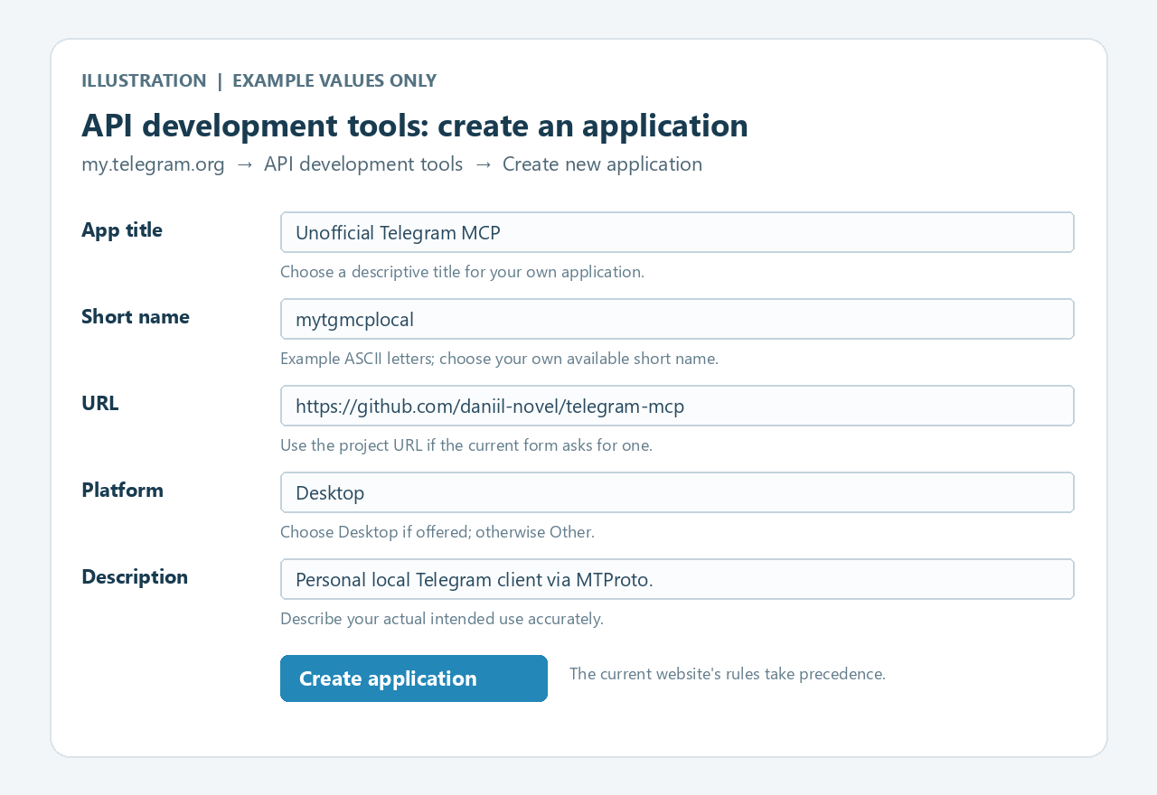
Task: Click the Description label
Action: coord(135,576)
